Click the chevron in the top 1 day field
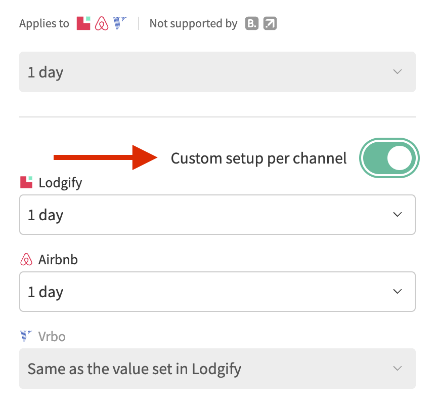The image size is (437, 403). pos(398,72)
